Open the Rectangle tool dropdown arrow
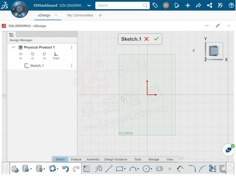Image resolution: width=236 pixels, height=177 pixels. click(x=125, y=169)
